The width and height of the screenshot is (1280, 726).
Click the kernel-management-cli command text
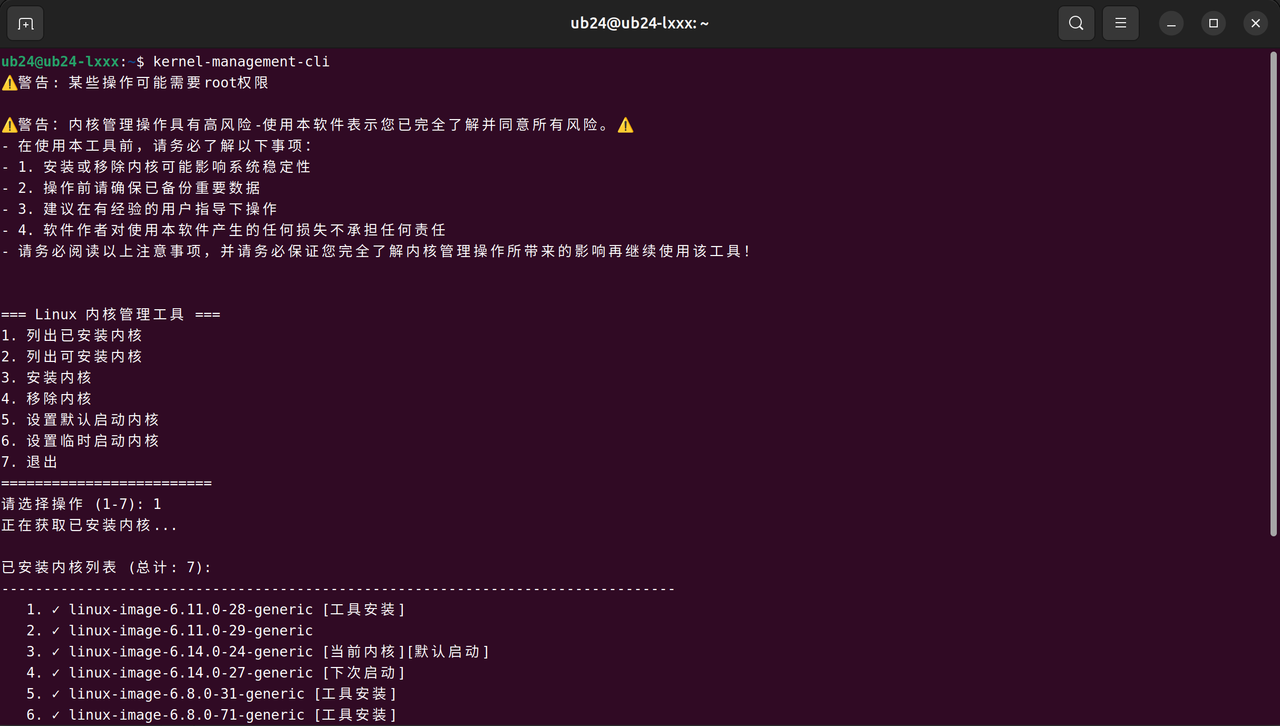coord(241,62)
